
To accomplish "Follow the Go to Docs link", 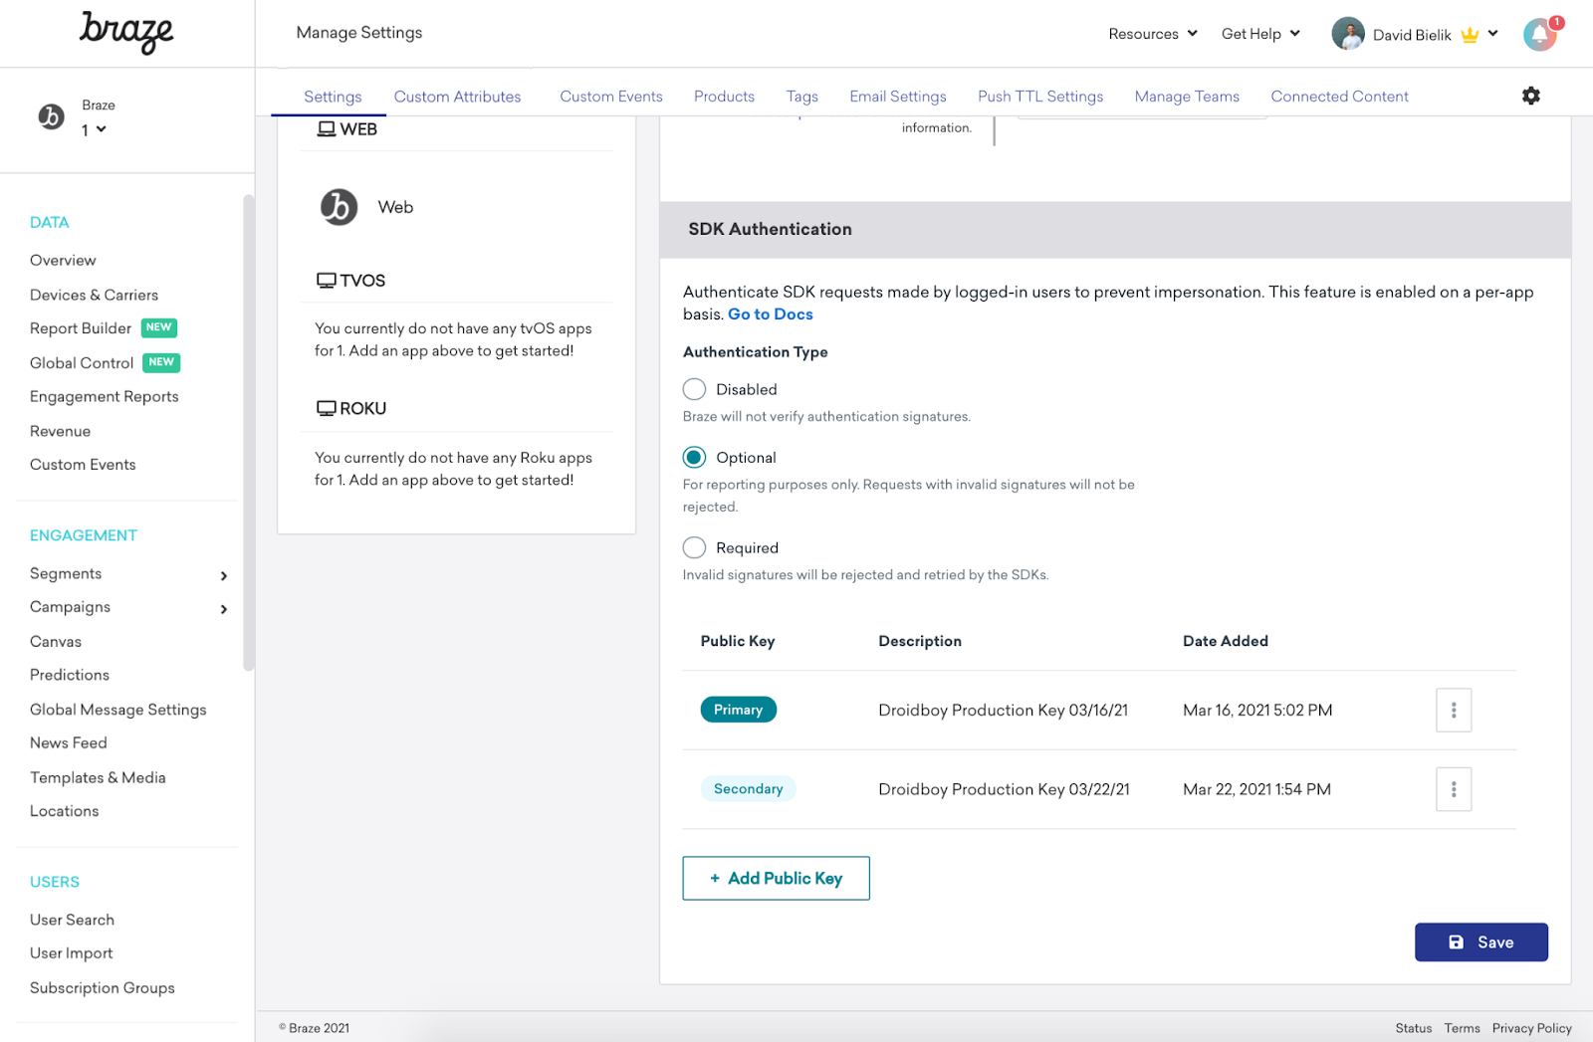I will (x=770, y=314).
